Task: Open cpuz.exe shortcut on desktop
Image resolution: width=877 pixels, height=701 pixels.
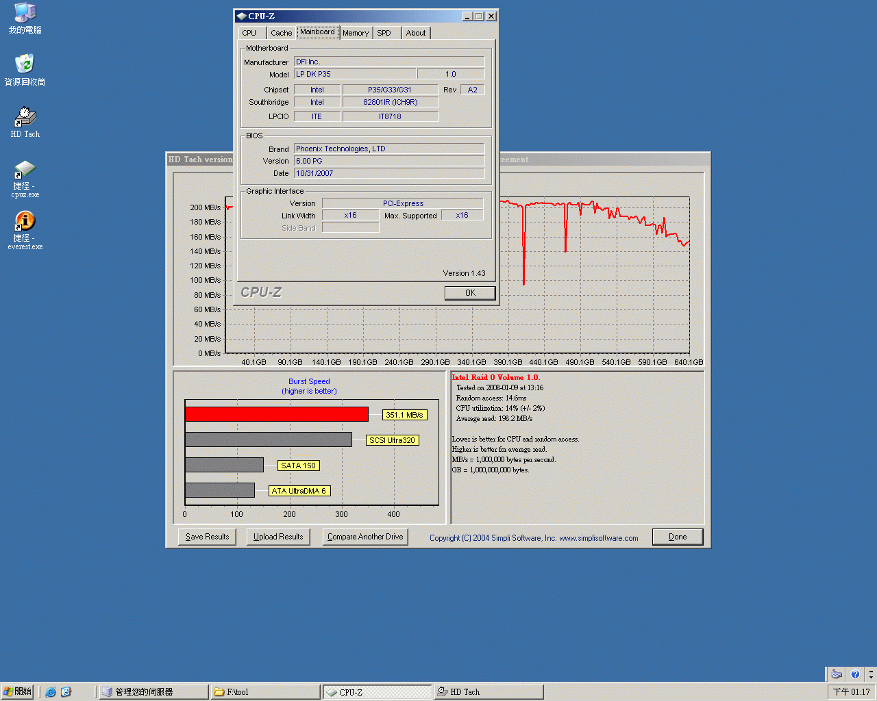Action: coord(25,170)
